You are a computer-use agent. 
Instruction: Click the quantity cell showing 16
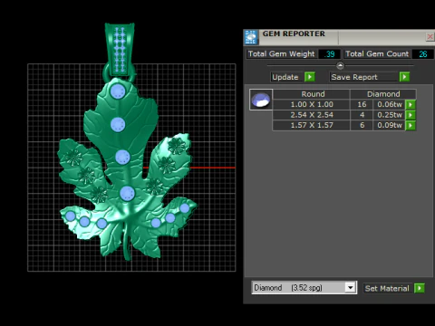tap(362, 104)
